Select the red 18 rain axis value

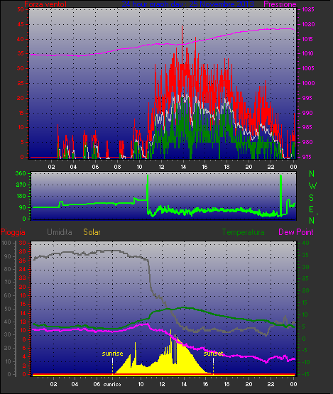click(23, 295)
